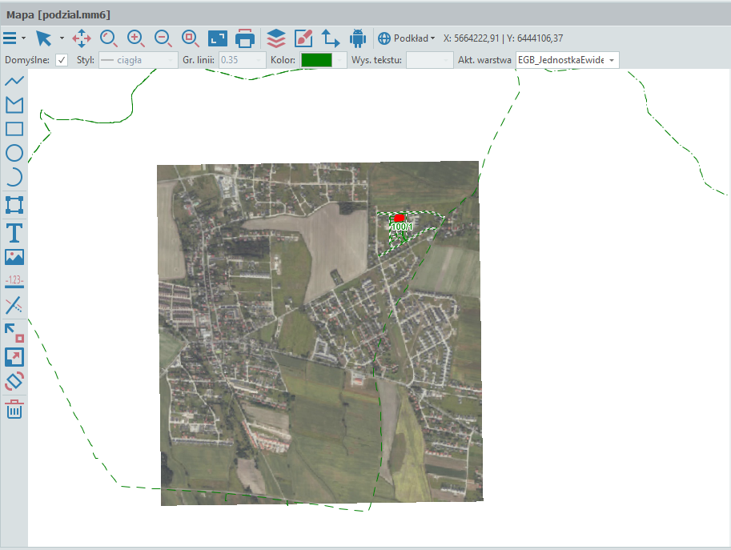Toggle the Domyślne checkbox
Image resolution: width=731 pixels, height=550 pixels.
[x=62, y=61]
